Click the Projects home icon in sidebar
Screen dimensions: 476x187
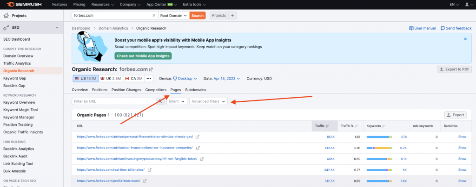click(6, 15)
